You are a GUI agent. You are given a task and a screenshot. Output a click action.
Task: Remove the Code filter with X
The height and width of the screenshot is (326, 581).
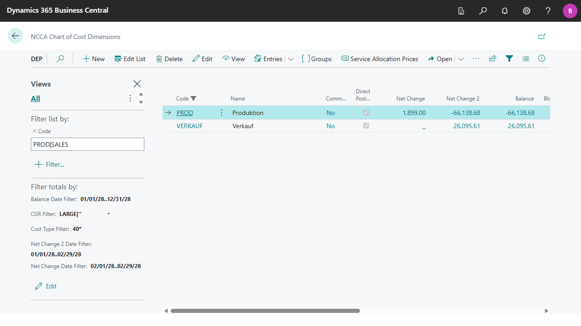pos(34,131)
